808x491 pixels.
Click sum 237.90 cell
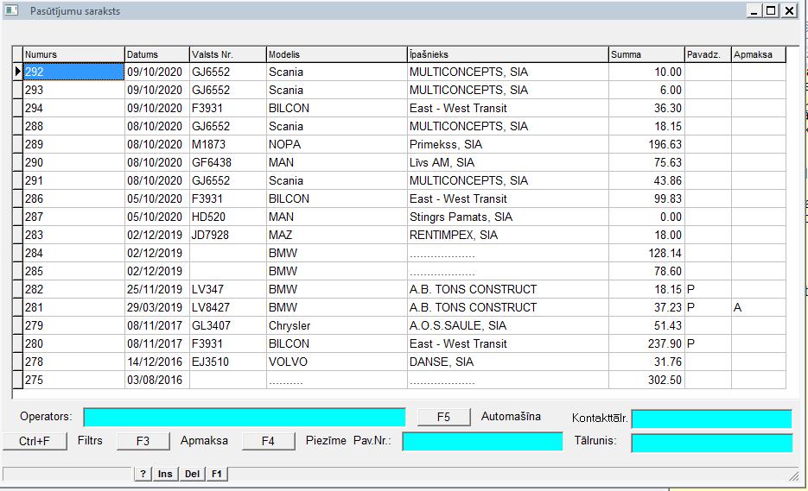(646, 343)
